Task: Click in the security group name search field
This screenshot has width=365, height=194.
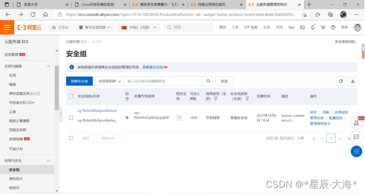Action: [164, 81]
